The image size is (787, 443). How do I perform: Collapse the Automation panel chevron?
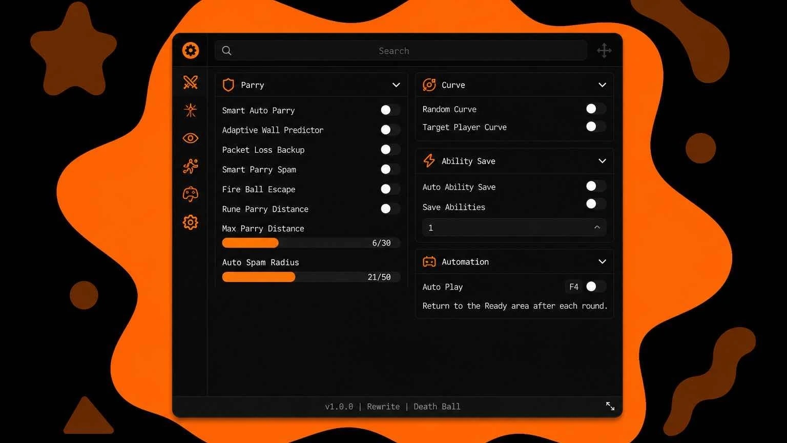tap(603, 261)
